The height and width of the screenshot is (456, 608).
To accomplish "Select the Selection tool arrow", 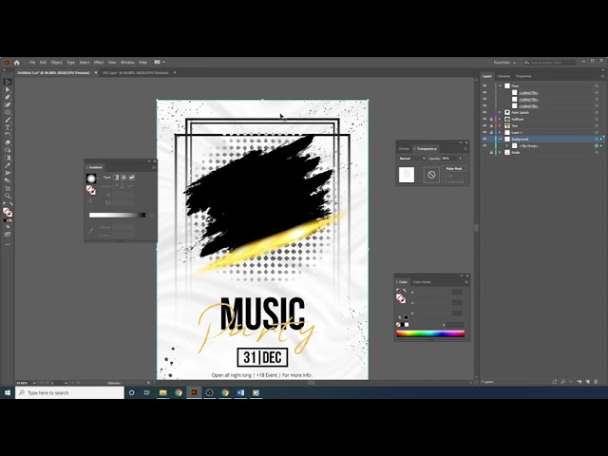I will (8, 82).
